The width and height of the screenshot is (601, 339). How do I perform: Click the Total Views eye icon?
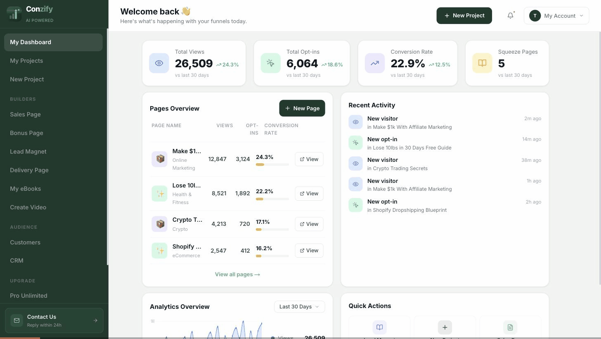click(159, 63)
